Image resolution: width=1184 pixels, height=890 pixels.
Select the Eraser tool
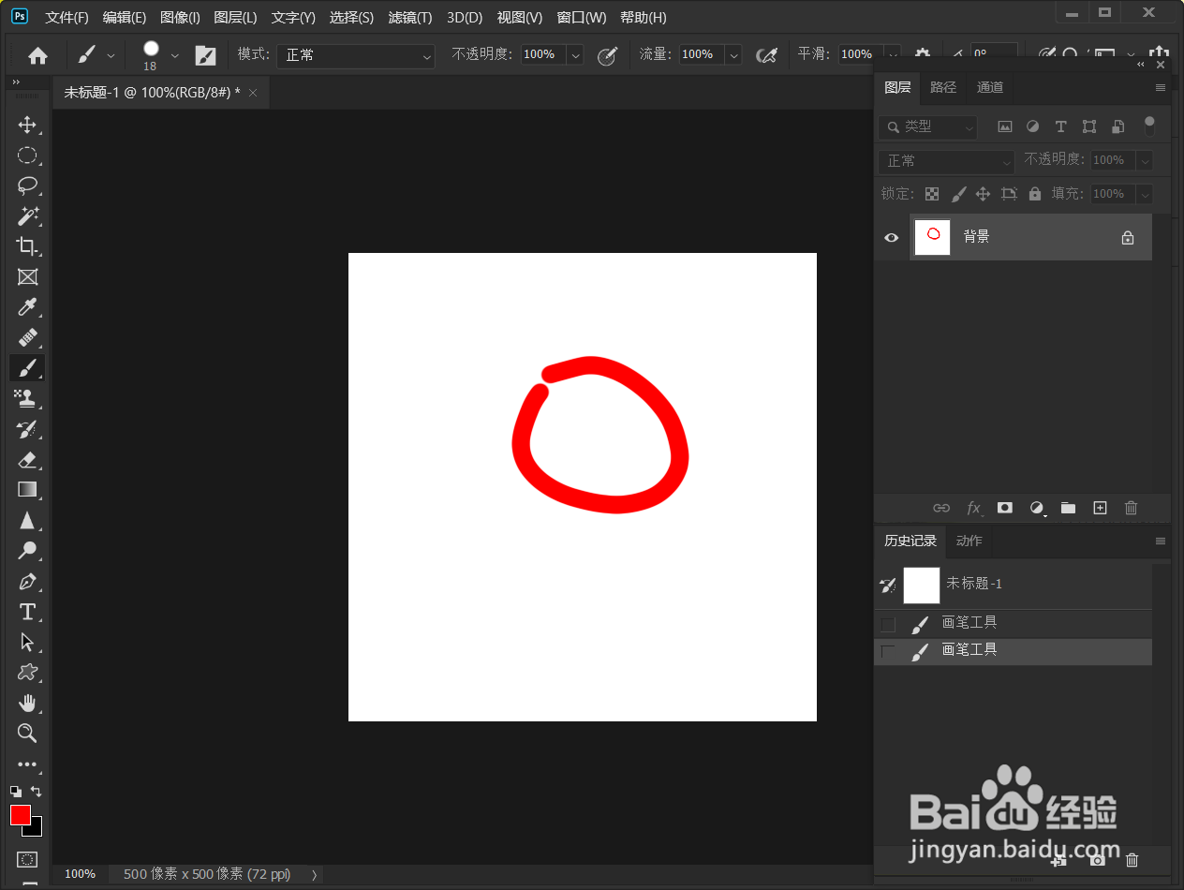(27, 459)
